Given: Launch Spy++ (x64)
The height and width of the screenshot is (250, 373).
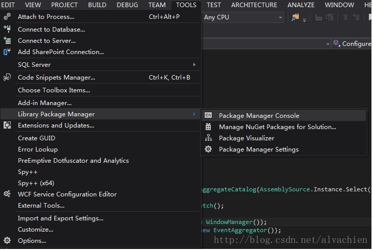Looking at the screenshot, I should pos(100,183).
